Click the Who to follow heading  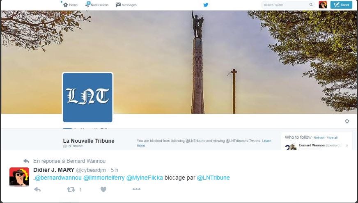[298, 137]
